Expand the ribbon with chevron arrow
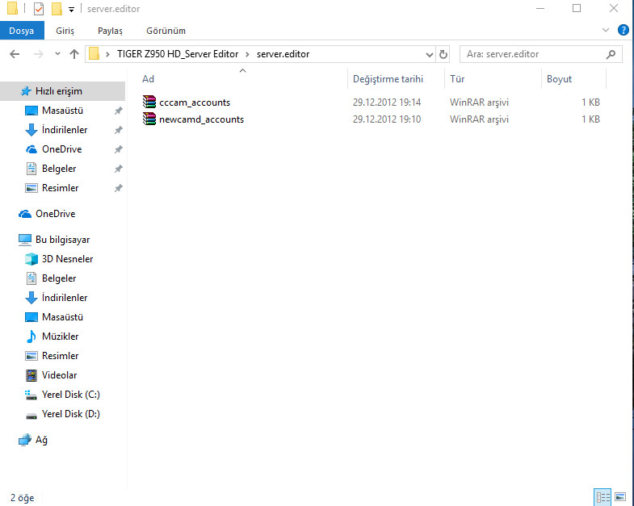634x506 pixels. click(x=607, y=30)
